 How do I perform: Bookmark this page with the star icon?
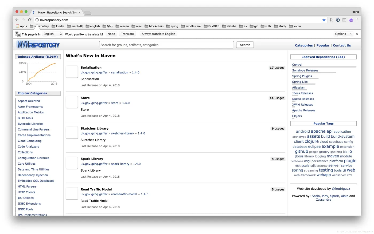(x=324, y=20)
